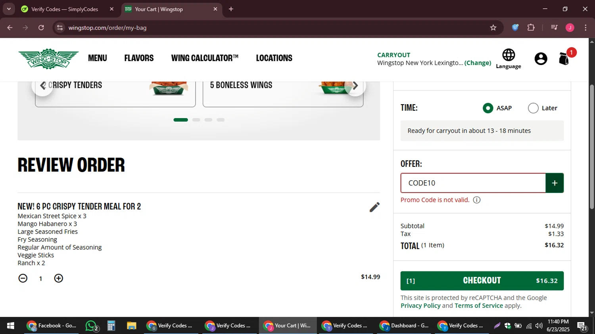Viewport: 595px width, 334px height.
Task: Switch to Your Cart Wingstop tab
Action: 167,9
